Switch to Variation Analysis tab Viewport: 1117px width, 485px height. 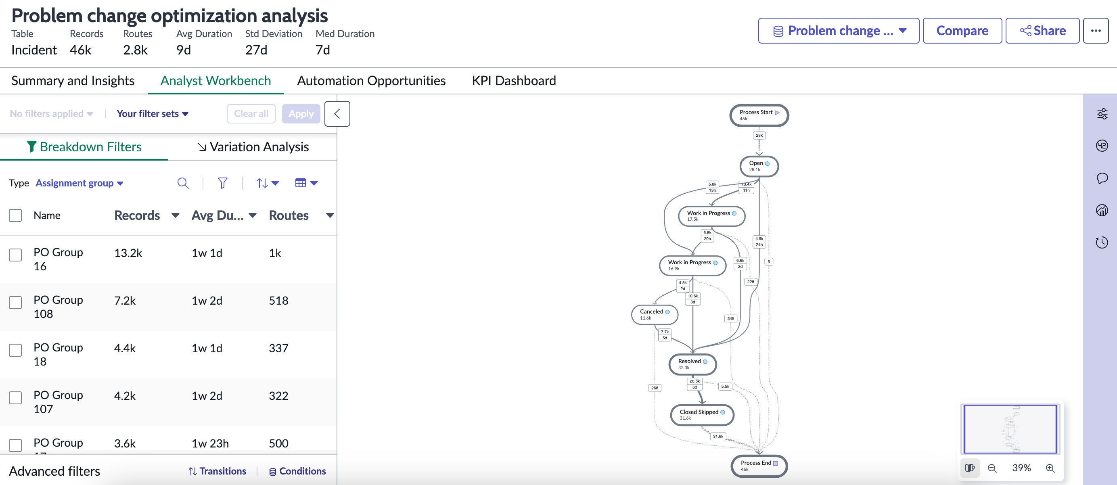[253, 147]
